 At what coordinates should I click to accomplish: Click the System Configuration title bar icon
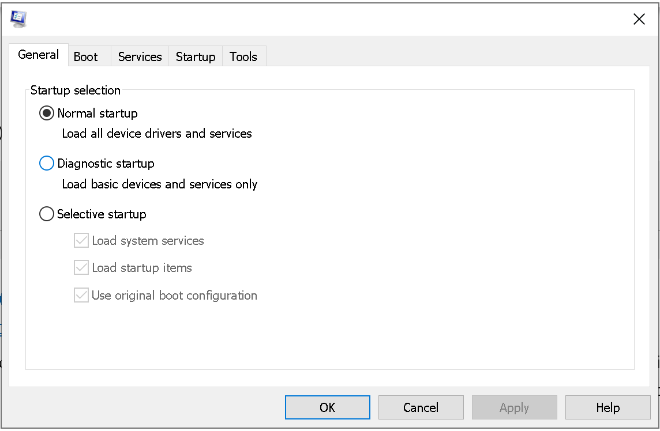click(18, 19)
